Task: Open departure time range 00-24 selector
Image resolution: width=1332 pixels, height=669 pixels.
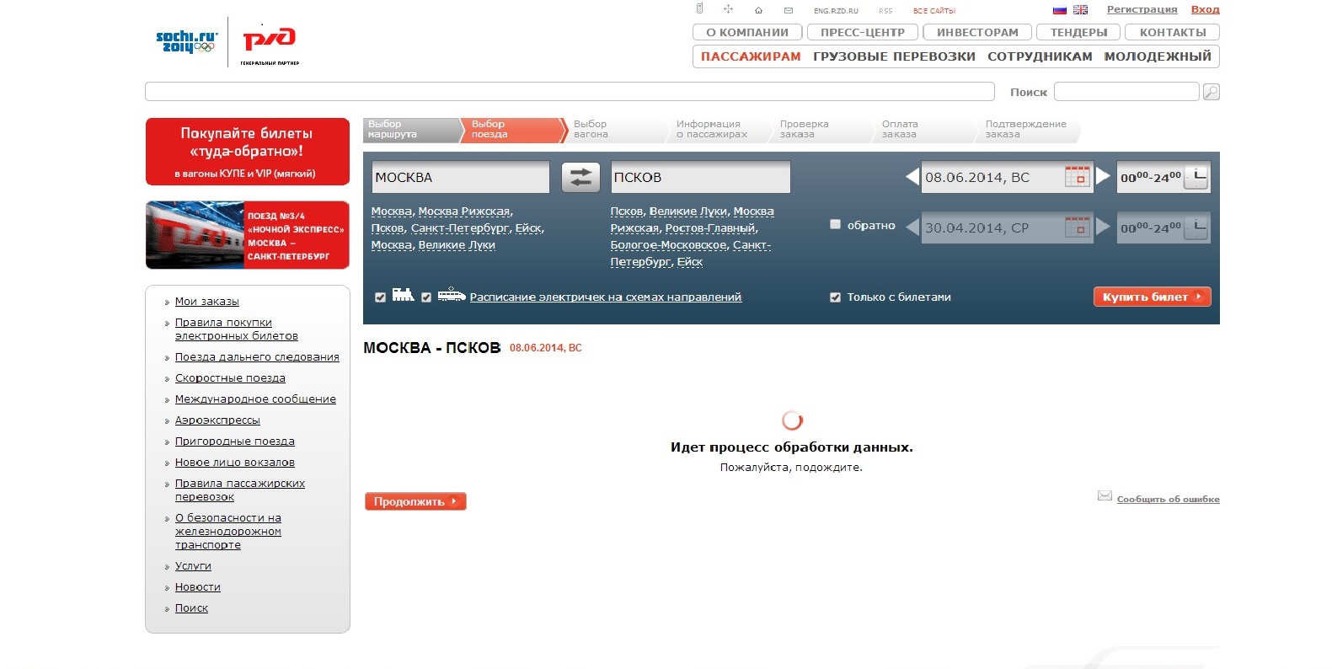Action: tap(1163, 177)
